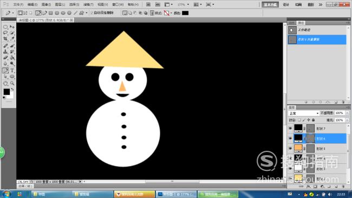Hide the 形状 5 layer
Screen dimensions: 352x198
290,149
